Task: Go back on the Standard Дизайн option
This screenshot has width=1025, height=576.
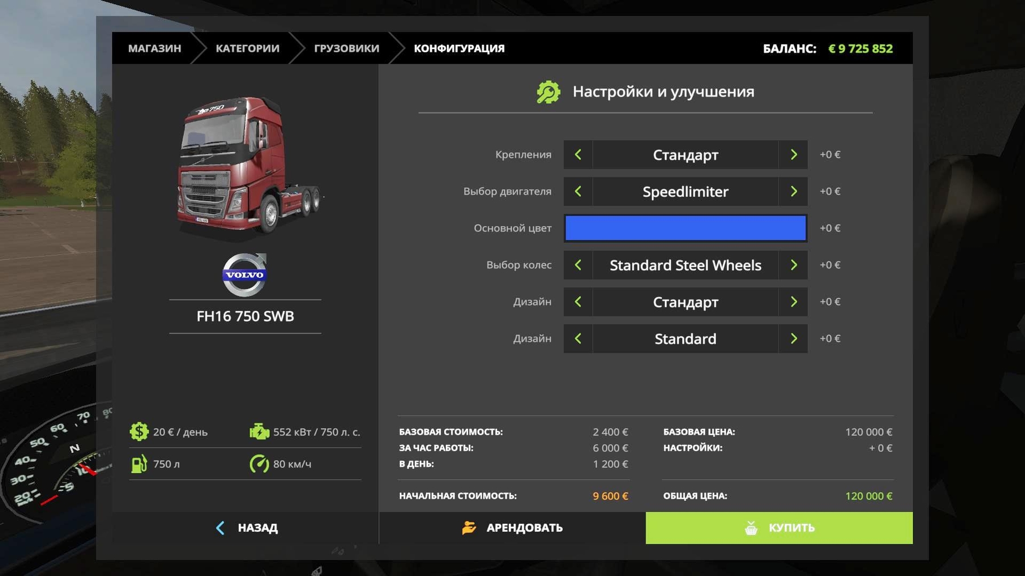Action: (x=578, y=339)
